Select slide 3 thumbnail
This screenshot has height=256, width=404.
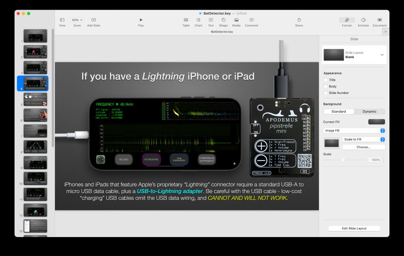[35, 67]
